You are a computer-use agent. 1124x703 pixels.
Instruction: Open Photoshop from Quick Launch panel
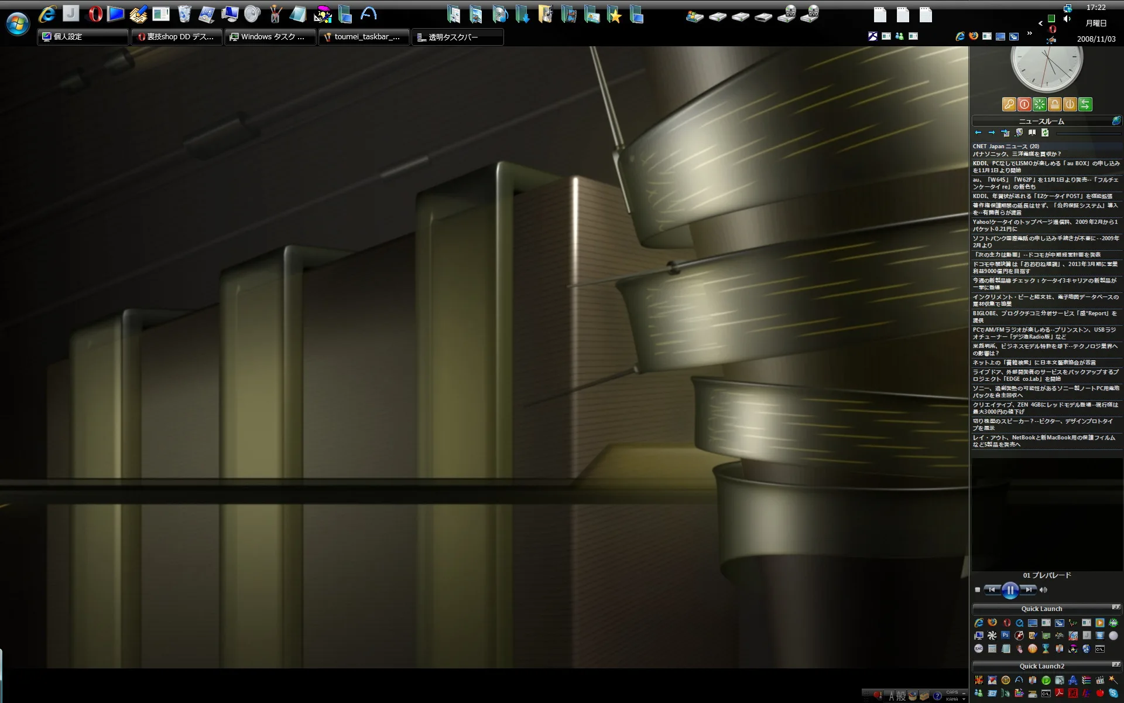pyautogui.click(x=1005, y=636)
